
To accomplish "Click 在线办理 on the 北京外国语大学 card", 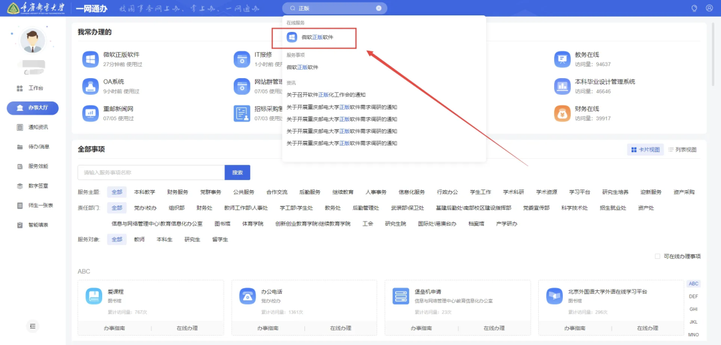I will coord(648,328).
